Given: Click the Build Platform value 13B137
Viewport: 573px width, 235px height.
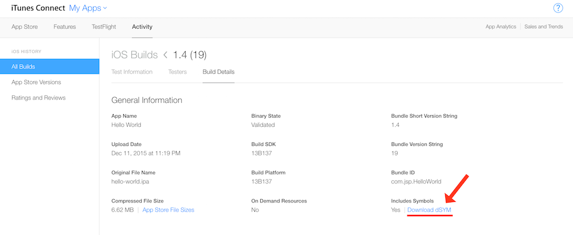Looking at the screenshot, I should (x=262, y=181).
